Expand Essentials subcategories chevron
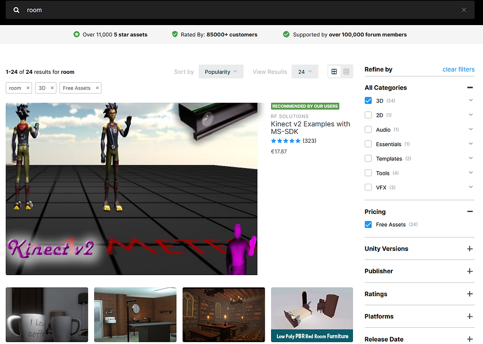The image size is (483, 344). (471, 144)
